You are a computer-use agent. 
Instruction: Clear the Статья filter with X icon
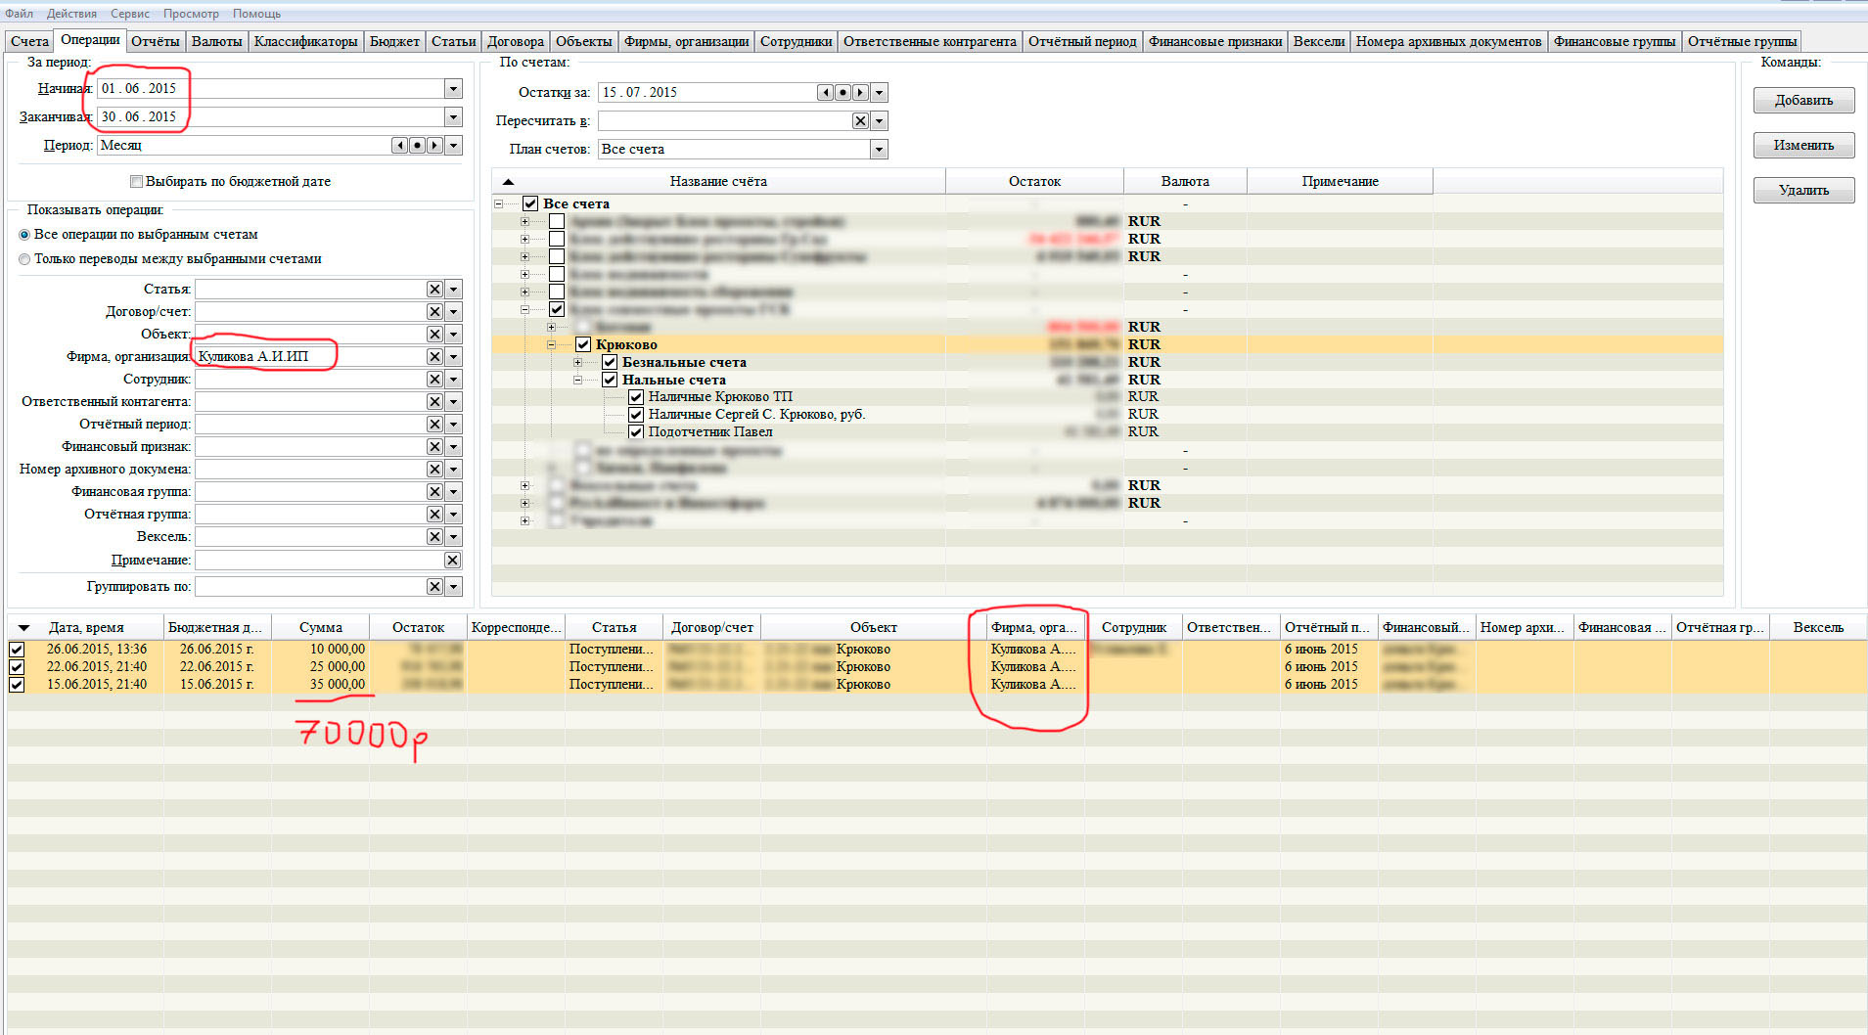(434, 290)
